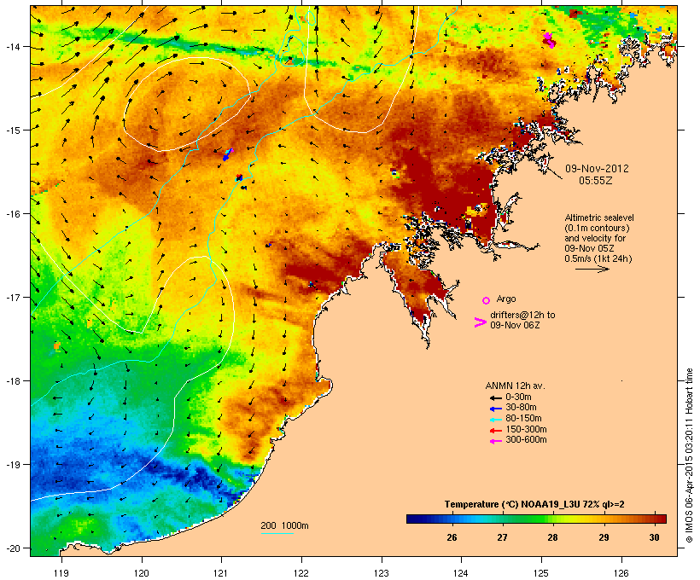This screenshot has height=580, width=700.
Task: Click longitude axis label 125
Action: 541,573
